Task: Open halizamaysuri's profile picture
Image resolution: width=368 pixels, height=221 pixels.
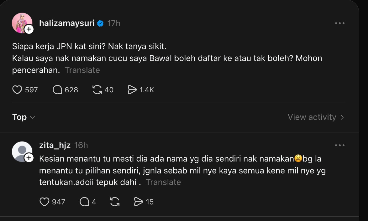Action: click(22, 23)
